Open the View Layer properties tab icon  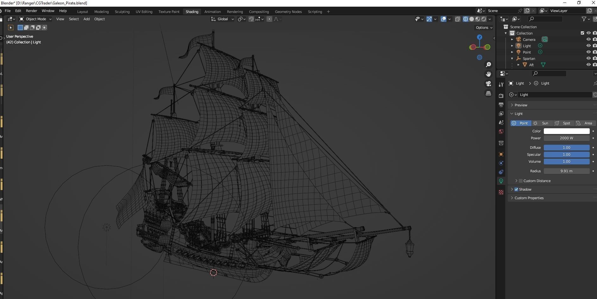click(x=501, y=113)
